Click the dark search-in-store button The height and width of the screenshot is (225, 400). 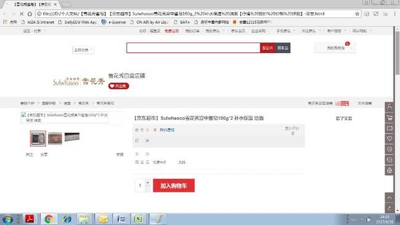(282, 48)
